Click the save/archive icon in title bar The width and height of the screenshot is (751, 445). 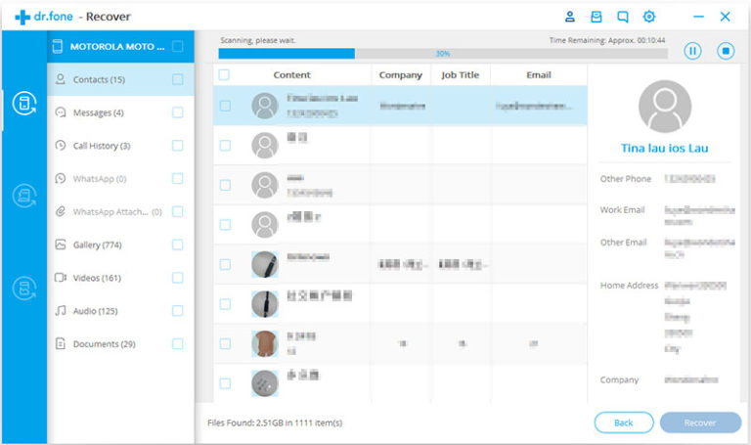(596, 17)
